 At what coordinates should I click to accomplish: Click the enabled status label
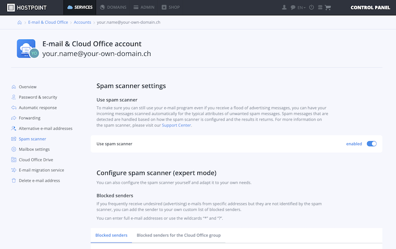click(x=354, y=144)
